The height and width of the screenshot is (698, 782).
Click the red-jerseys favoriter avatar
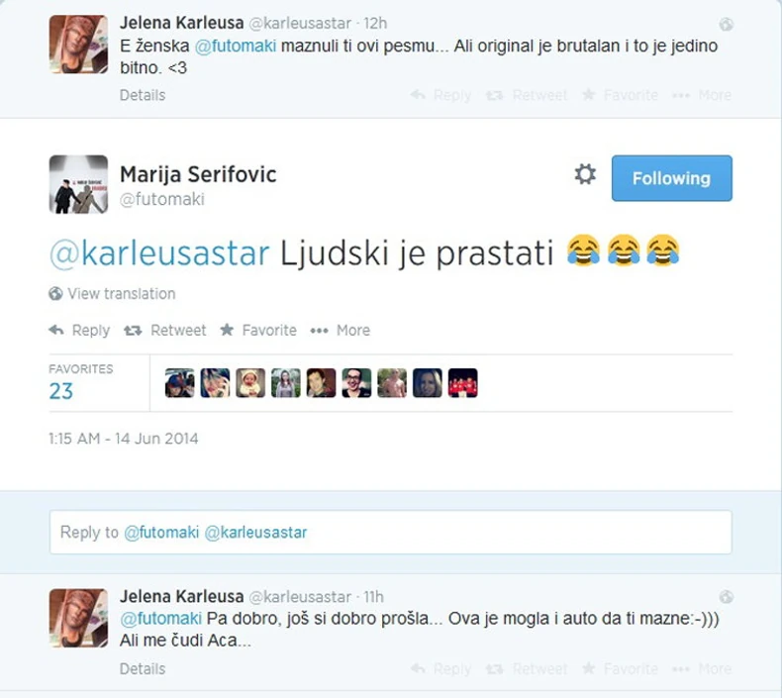coord(463,383)
